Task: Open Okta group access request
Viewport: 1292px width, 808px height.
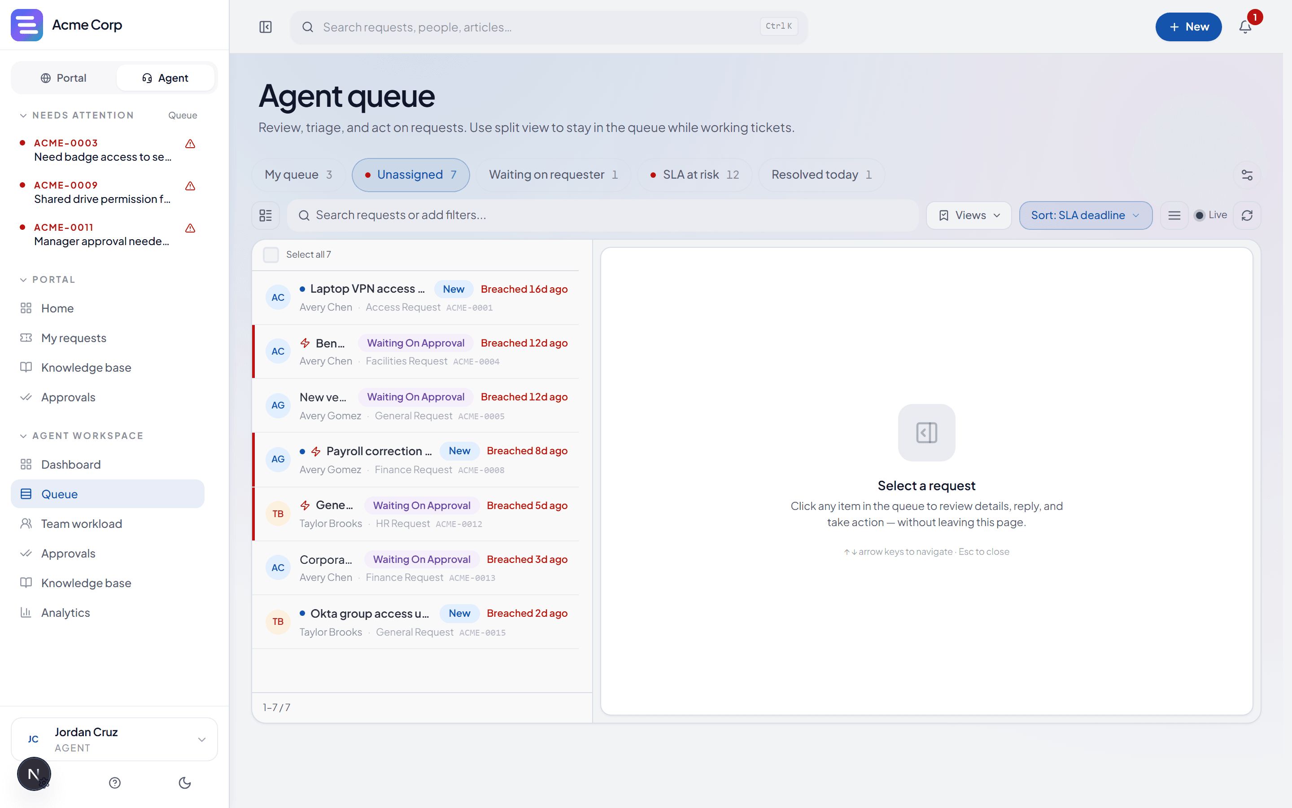Action: point(416,622)
